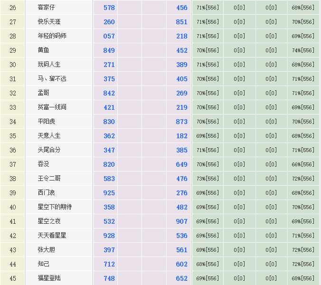Click the blue number 362 for 天意人生
This screenshot has width=321, height=285.
pyautogui.click(x=109, y=136)
